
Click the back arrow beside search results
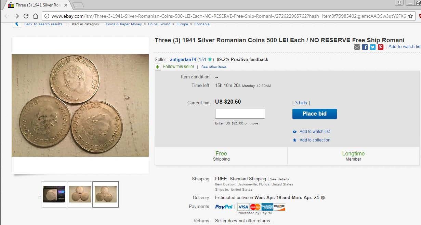(16, 24)
